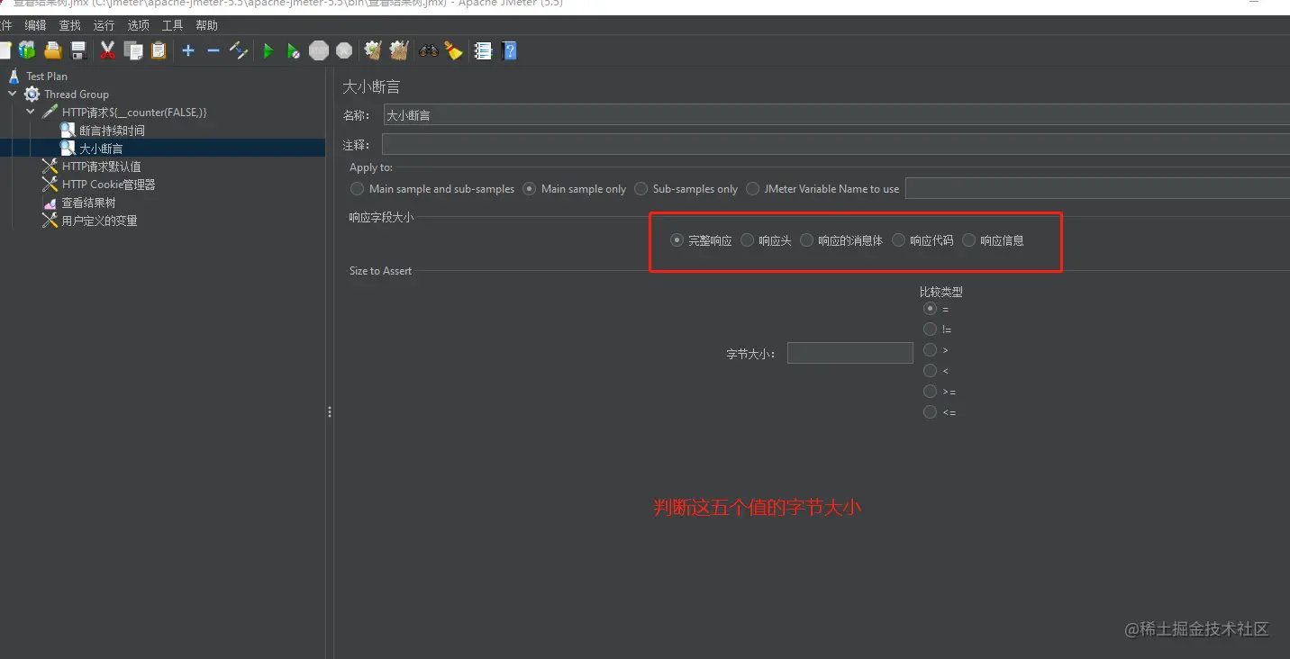The width and height of the screenshot is (1290, 659).
Task: Click the Open file folder icon
Action: [x=53, y=50]
